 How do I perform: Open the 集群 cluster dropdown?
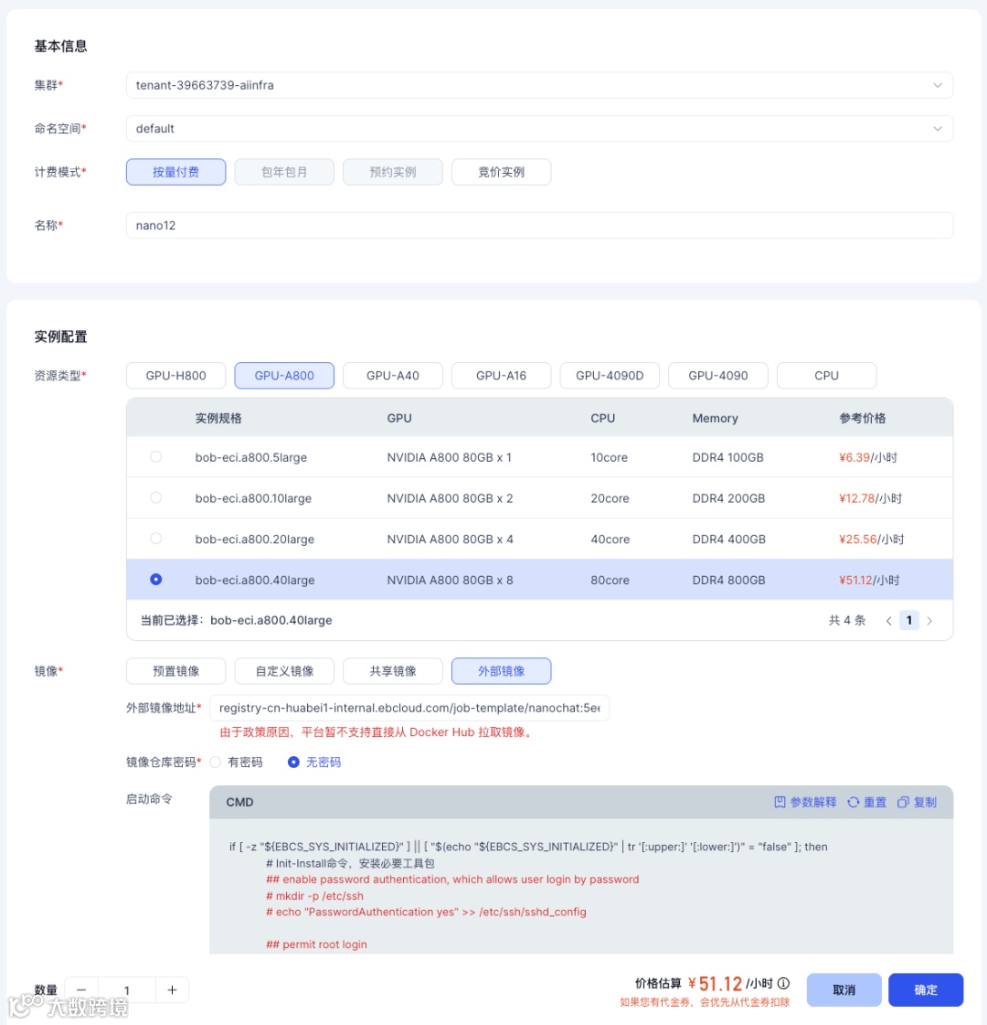click(x=539, y=85)
